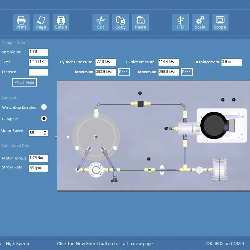Image resolution: width=250 pixels, height=250 pixels.
Task: Increase Motor Speed with up arrow
Action: [x=45, y=131]
